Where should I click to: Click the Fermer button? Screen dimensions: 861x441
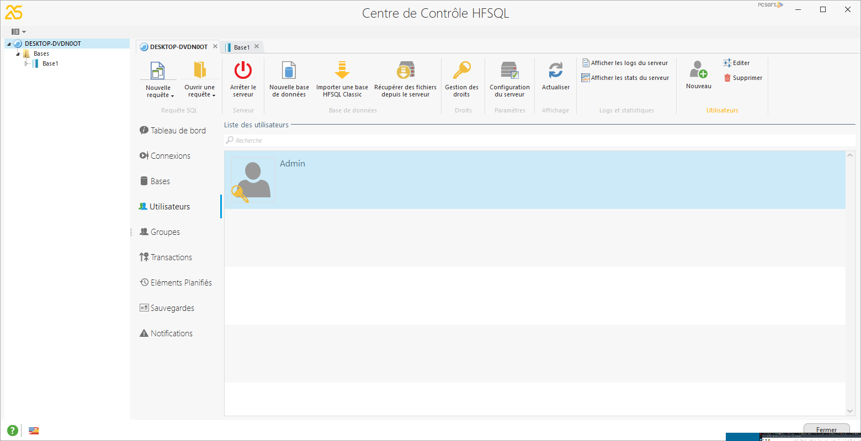click(826, 429)
